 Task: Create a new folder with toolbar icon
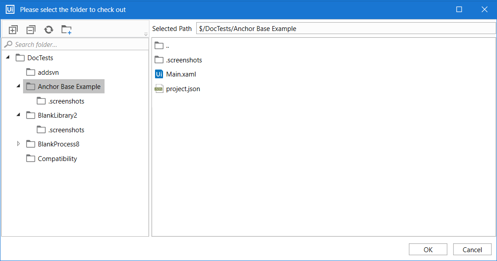click(66, 30)
